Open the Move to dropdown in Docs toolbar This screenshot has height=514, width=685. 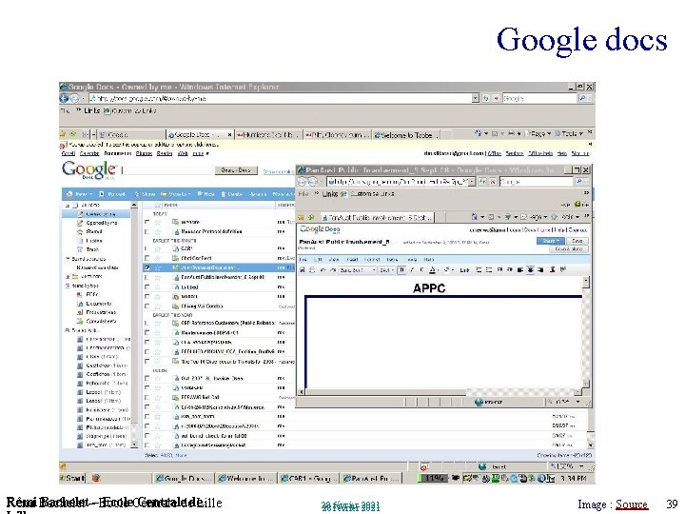175,194
